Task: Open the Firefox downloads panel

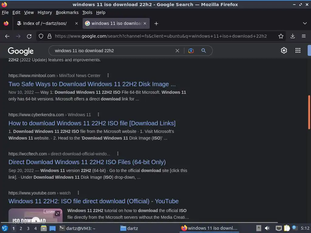Action: 292,36
